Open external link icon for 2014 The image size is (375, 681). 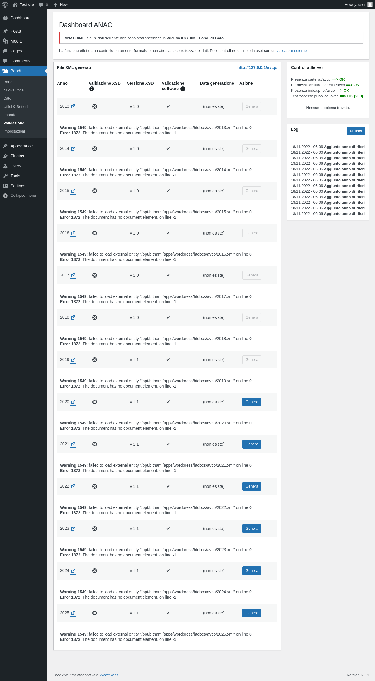(73, 149)
